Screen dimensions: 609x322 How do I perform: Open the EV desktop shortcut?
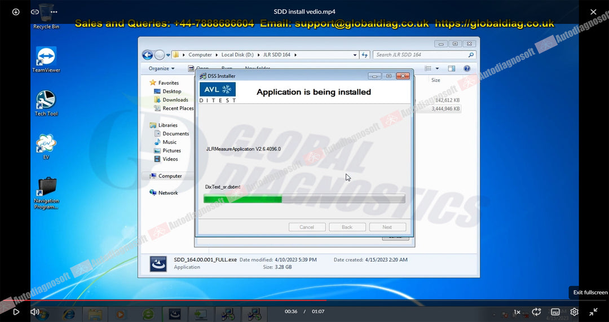point(46,147)
